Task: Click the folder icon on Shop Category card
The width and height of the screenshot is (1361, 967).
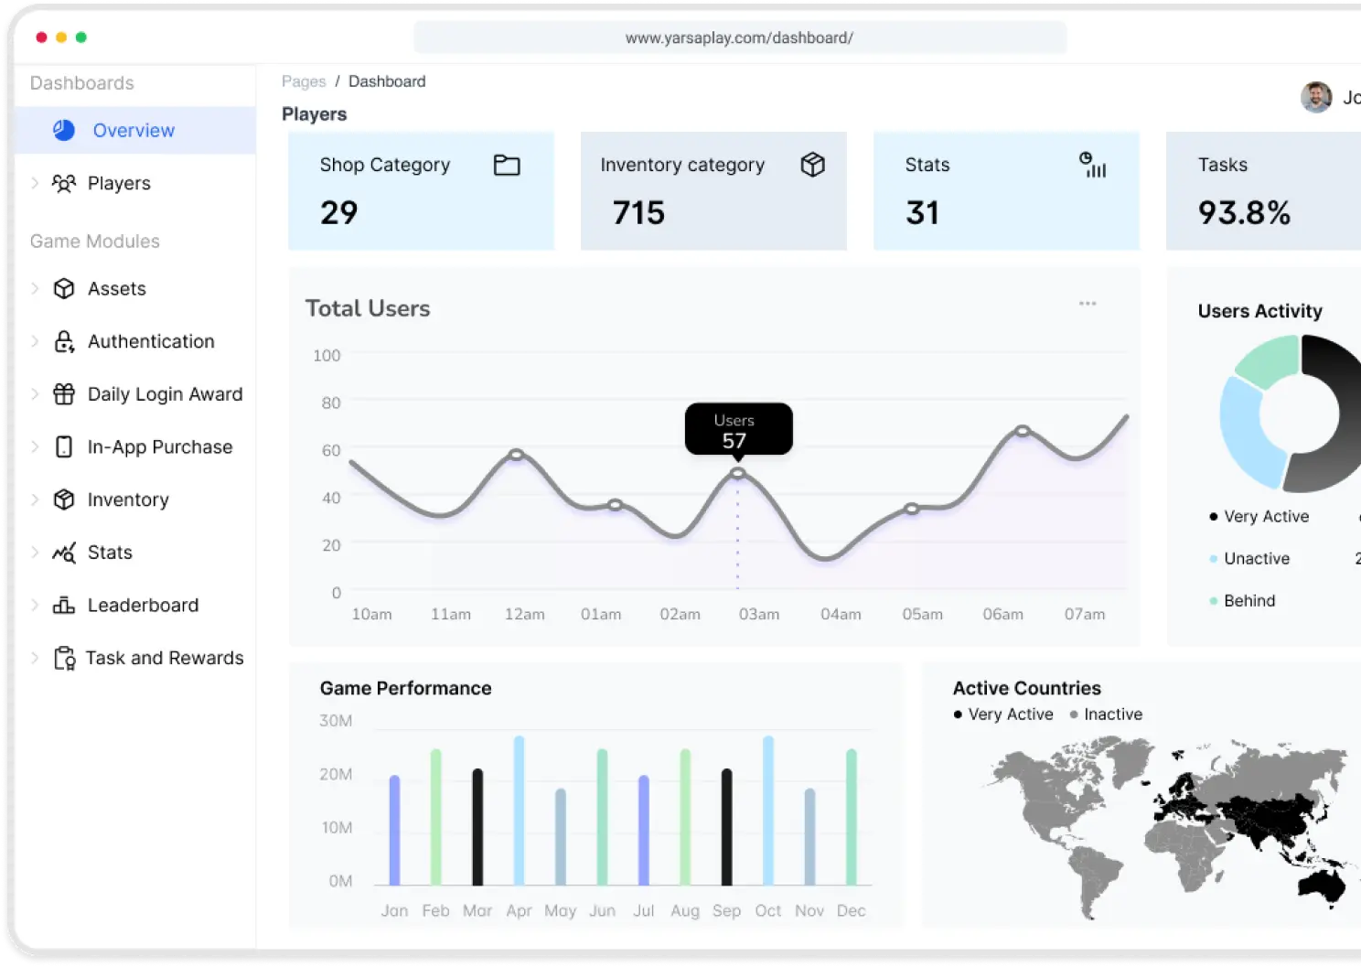Action: pyautogui.click(x=507, y=165)
